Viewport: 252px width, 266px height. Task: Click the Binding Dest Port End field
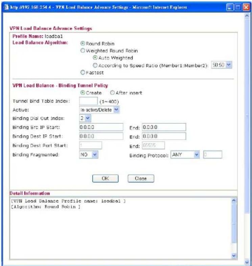(154, 145)
